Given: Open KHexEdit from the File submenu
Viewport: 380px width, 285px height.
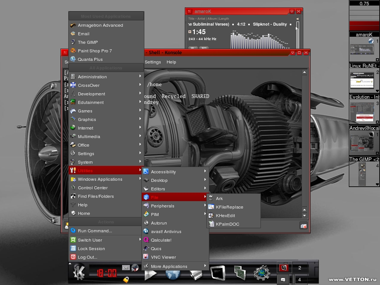Looking at the screenshot, I should tap(225, 216).
